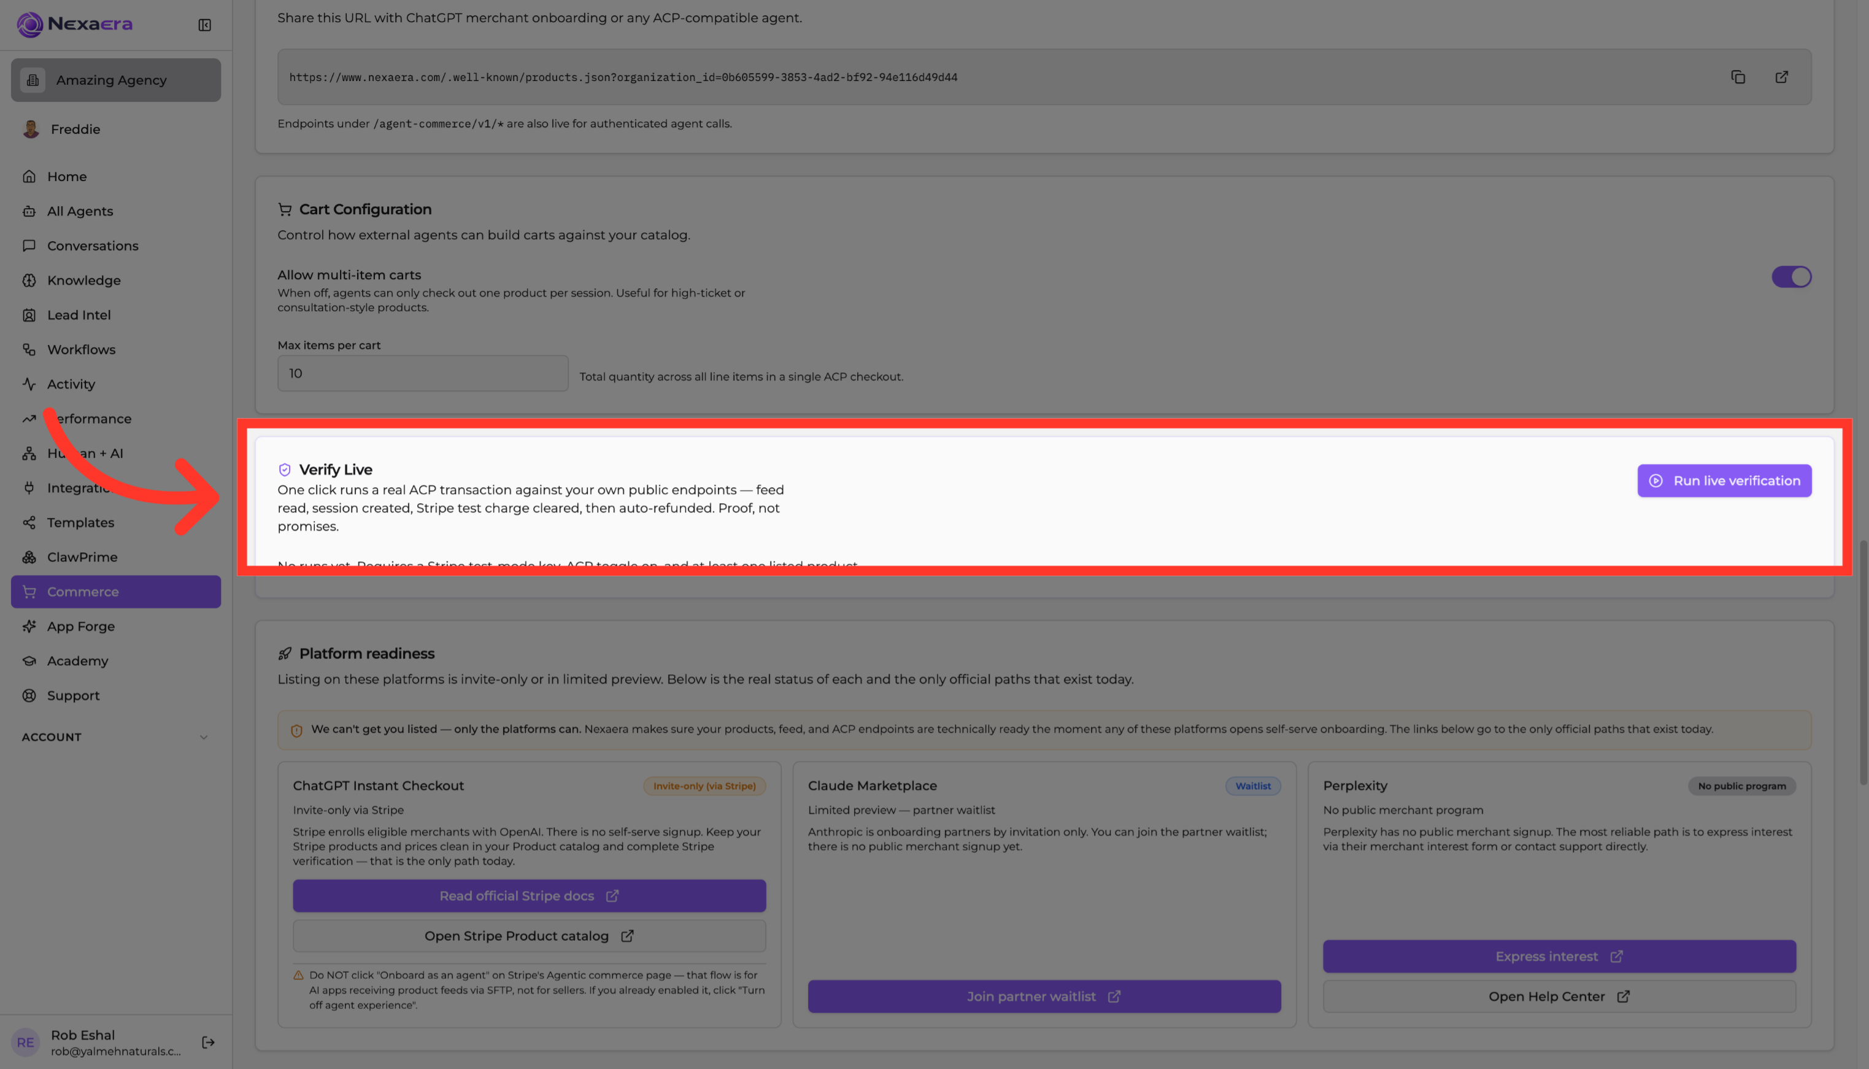Open Integrations in the sidebar
The height and width of the screenshot is (1069, 1869).
pyautogui.click(x=116, y=487)
